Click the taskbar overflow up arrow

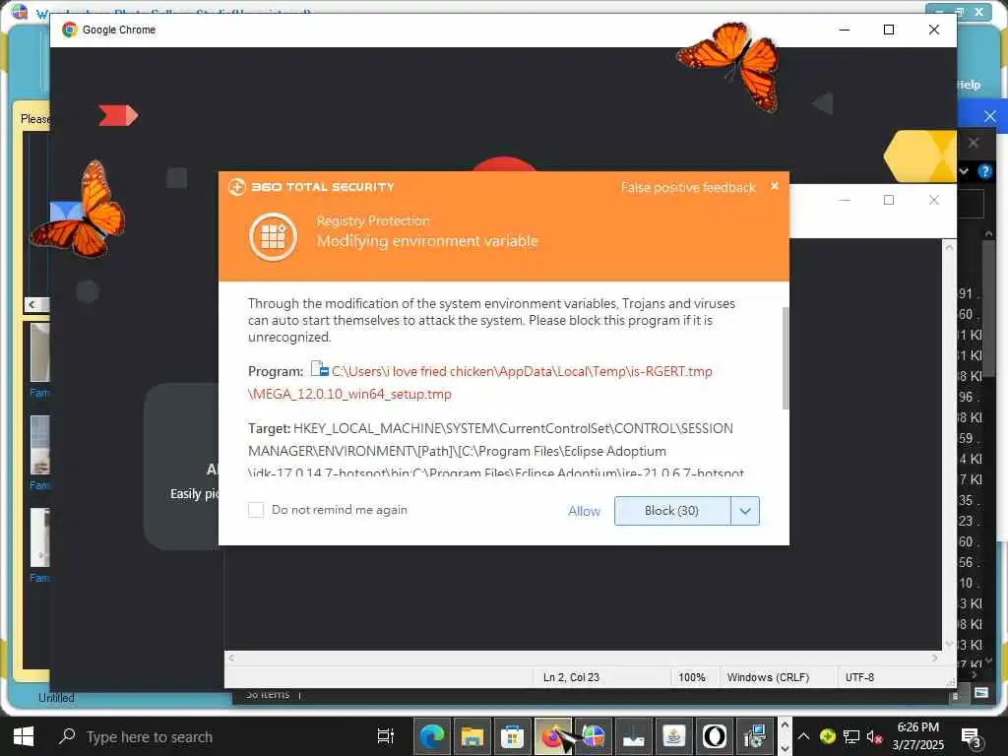click(x=785, y=725)
